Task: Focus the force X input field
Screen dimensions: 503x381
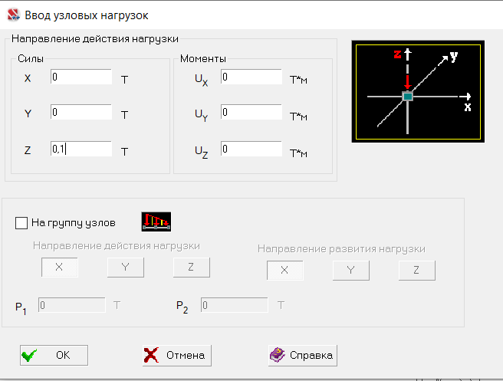Action: pyautogui.click(x=81, y=77)
